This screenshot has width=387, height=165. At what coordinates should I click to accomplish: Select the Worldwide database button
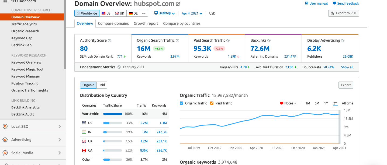click(x=87, y=13)
